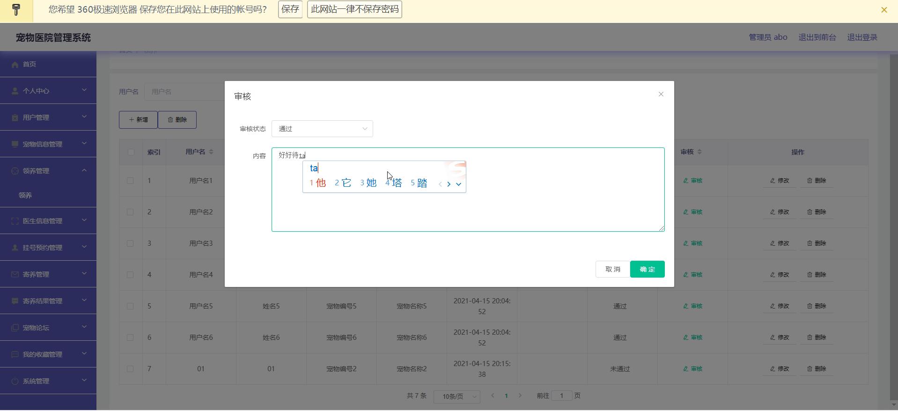Viewport: 898px width, 411px height.
Task: Click the icon beside 领养管理
Action: click(15, 171)
